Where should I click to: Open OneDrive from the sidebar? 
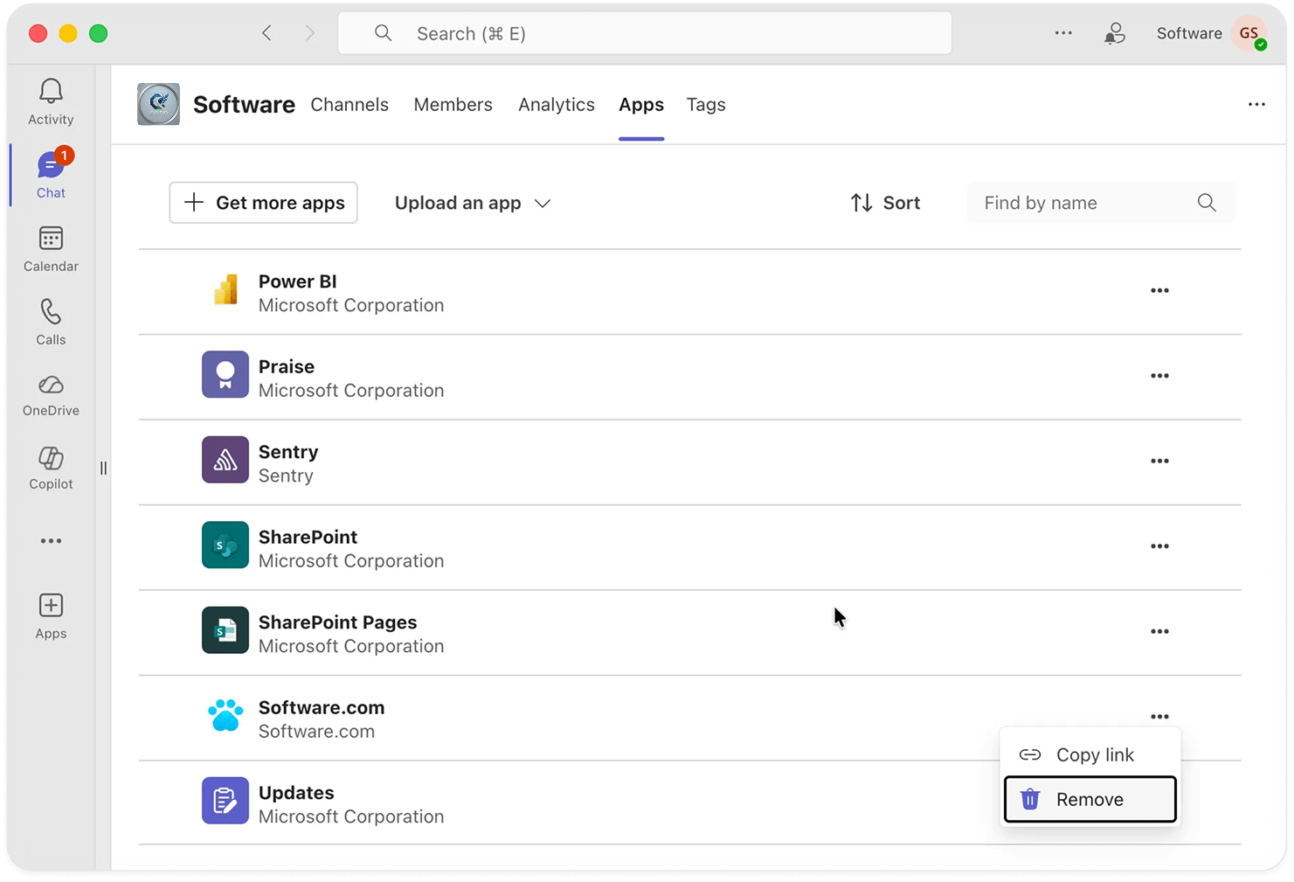click(50, 395)
